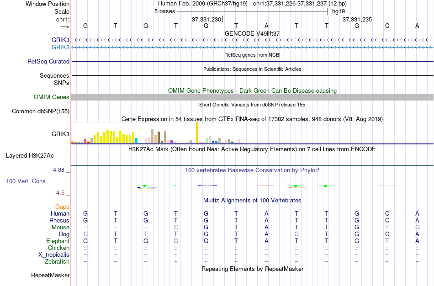
Task: Select the Rhesus alignment row label
Action: click(59, 220)
